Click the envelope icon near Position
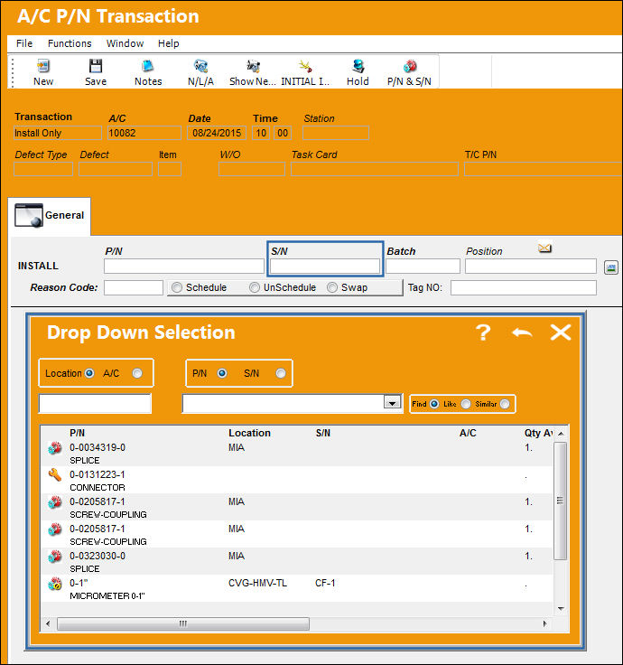Screen dimensions: 623x665 coord(544,248)
